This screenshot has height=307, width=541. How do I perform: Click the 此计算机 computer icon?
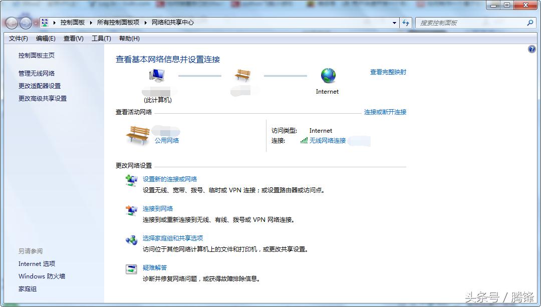pyautogui.click(x=156, y=74)
